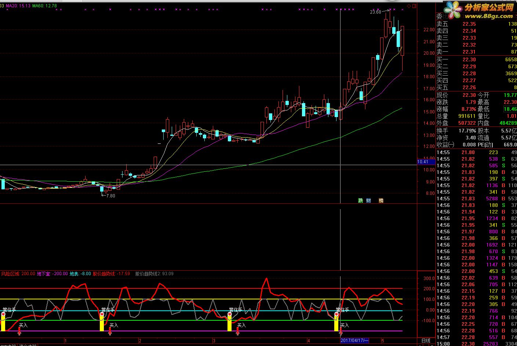Select the 卖四 22.34 ask row
The width and height of the screenshot is (517, 346).
click(x=476, y=31)
